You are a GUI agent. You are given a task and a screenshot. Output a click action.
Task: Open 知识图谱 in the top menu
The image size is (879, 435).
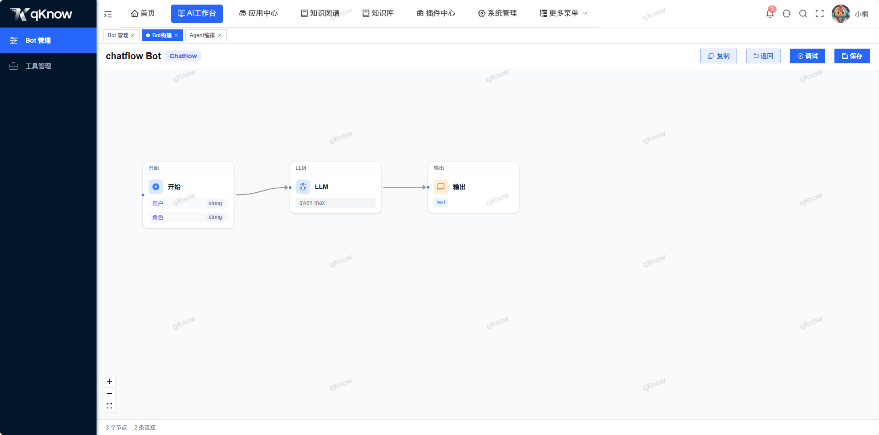click(320, 13)
